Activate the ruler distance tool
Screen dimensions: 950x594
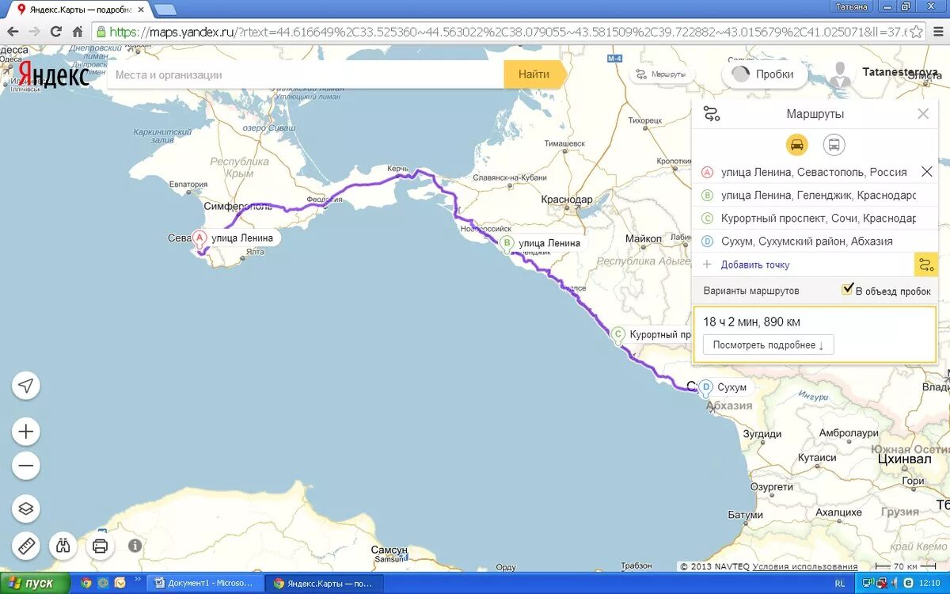(26, 546)
